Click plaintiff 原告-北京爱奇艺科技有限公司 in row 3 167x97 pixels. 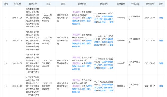[82, 59]
